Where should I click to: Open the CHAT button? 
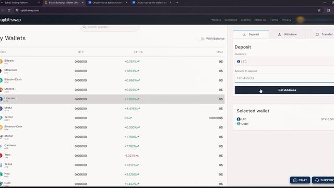click(x=300, y=180)
